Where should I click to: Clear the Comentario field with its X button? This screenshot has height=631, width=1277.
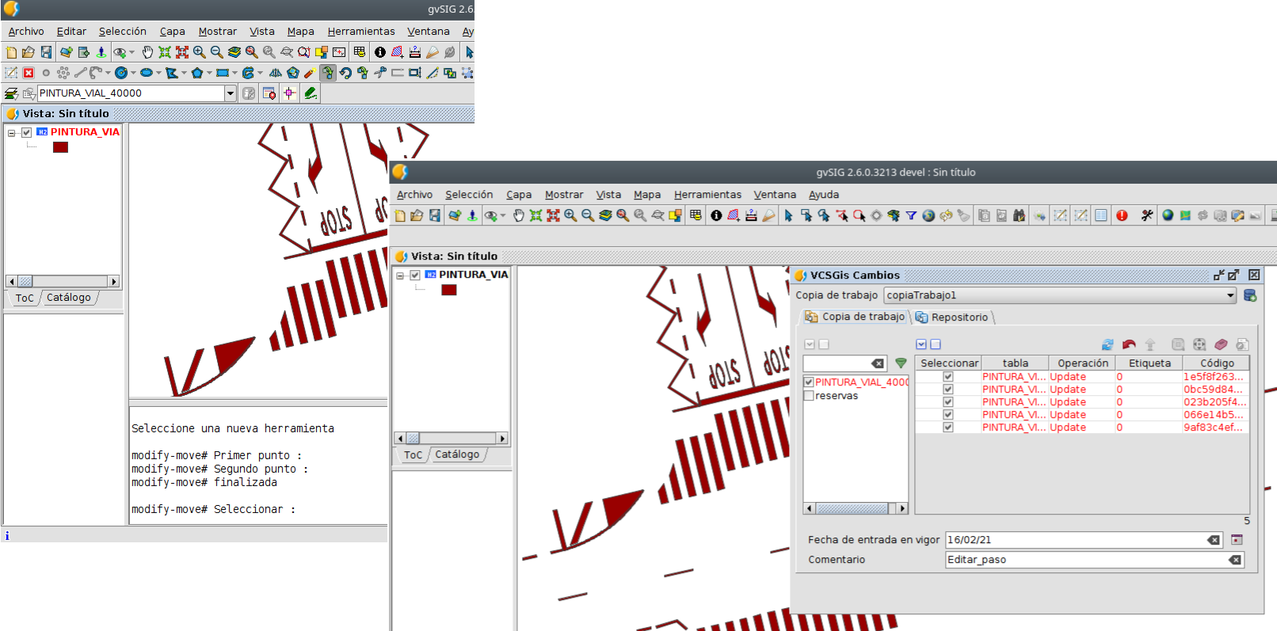tap(1234, 560)
